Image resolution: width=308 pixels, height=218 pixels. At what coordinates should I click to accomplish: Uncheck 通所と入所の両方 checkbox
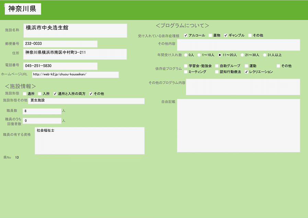click(55, 94)
